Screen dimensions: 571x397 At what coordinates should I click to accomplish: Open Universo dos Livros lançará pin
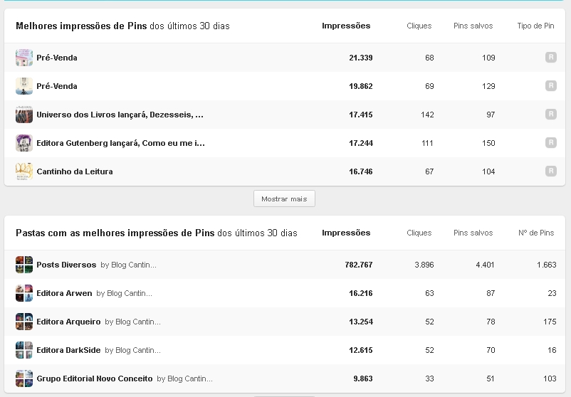[120, 115]
